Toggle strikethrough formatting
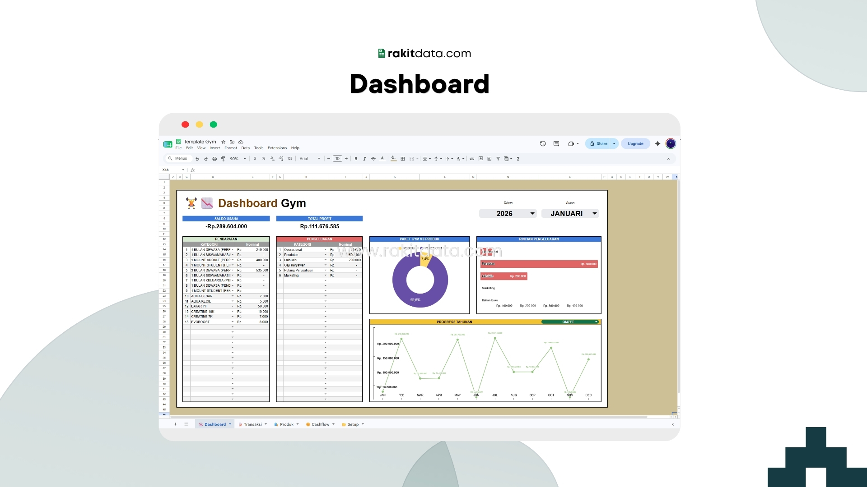The height and width of the screenshot is (487, 867). click(373, 159)
